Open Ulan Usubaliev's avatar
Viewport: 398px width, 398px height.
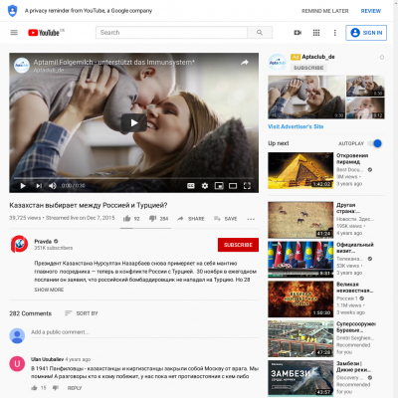point(17,364)
